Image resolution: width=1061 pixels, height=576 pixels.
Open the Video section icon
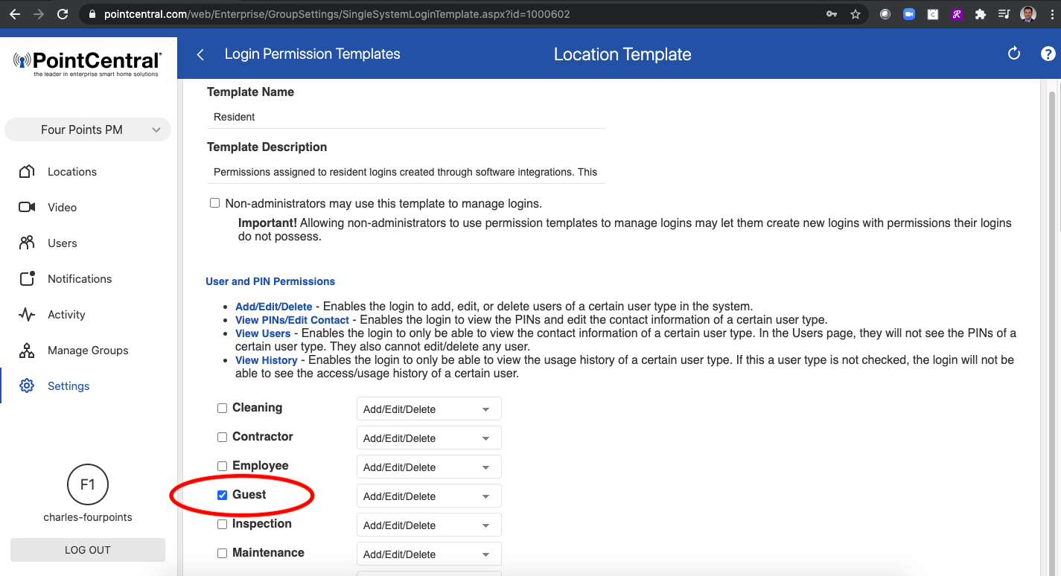coord(26,207)
